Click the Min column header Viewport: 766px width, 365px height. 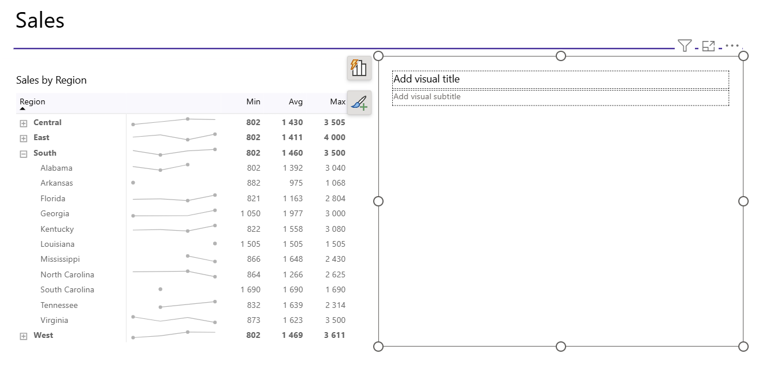click(253, 101)
